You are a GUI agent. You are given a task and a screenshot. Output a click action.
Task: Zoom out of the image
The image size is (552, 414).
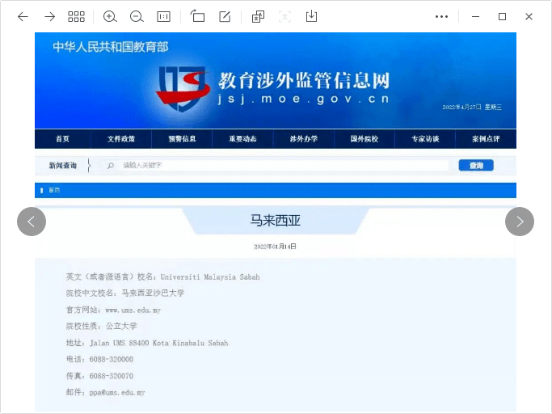click(x=137, y=16)
